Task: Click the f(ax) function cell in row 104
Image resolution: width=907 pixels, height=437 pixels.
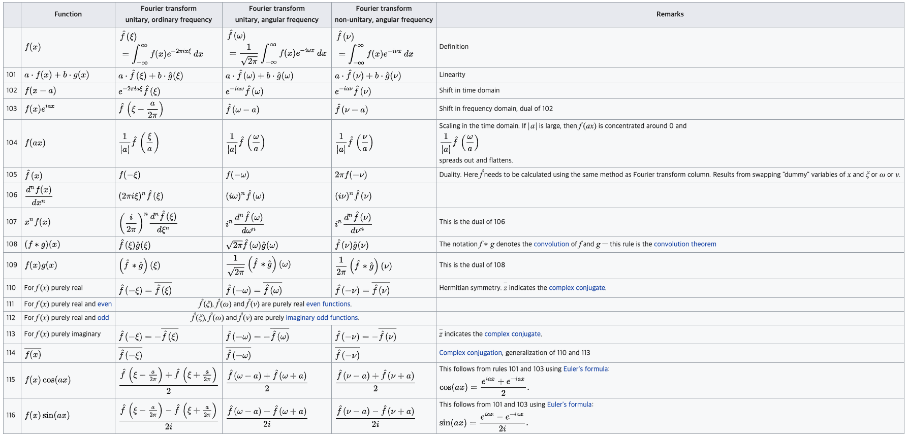Action: (68, 143)
